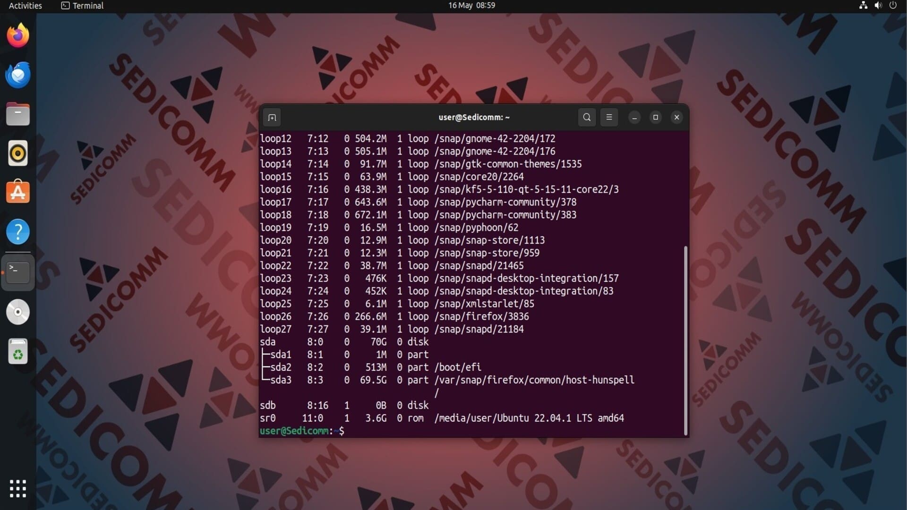
Task: Open the volume indicator in system tray
Action: point(878,6)
